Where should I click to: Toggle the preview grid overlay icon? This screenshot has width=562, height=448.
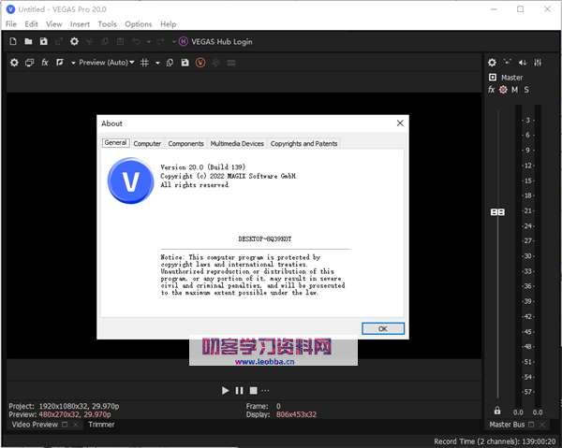144,63
